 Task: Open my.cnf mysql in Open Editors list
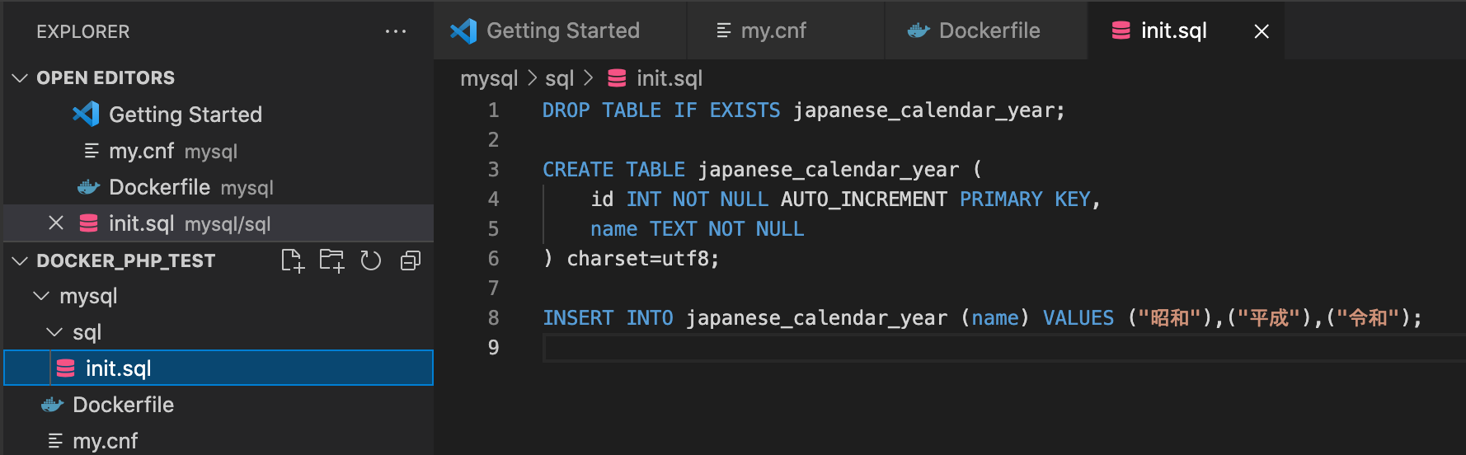(x=218, y=151)
